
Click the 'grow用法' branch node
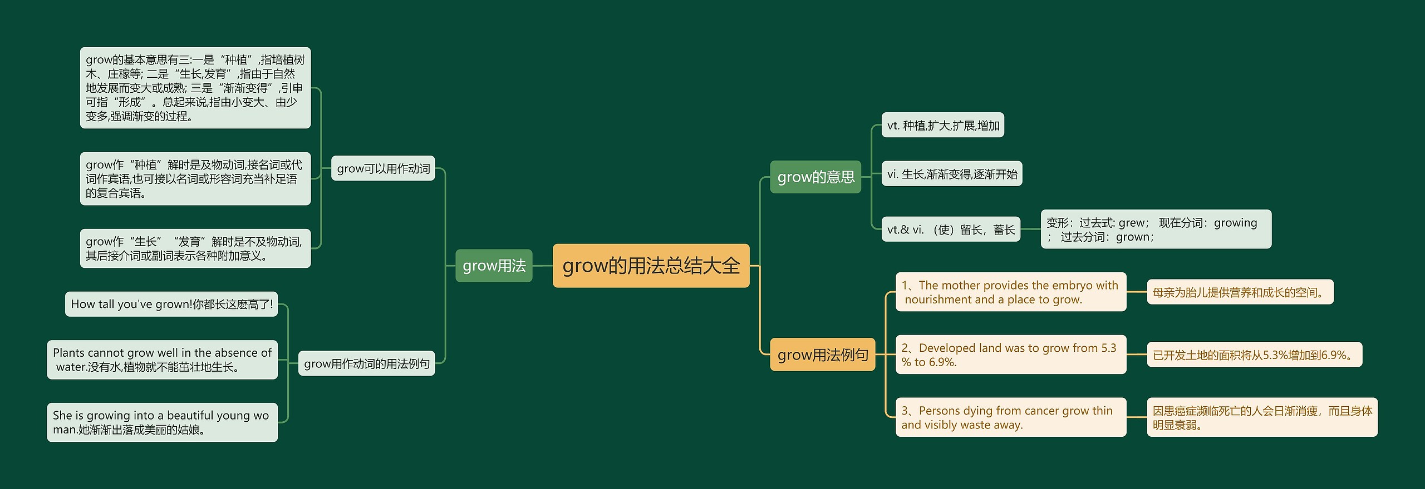coord(494,266)
